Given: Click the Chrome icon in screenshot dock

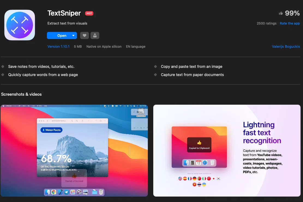Looking at the screenshot, I should click(x=54, y=192).
